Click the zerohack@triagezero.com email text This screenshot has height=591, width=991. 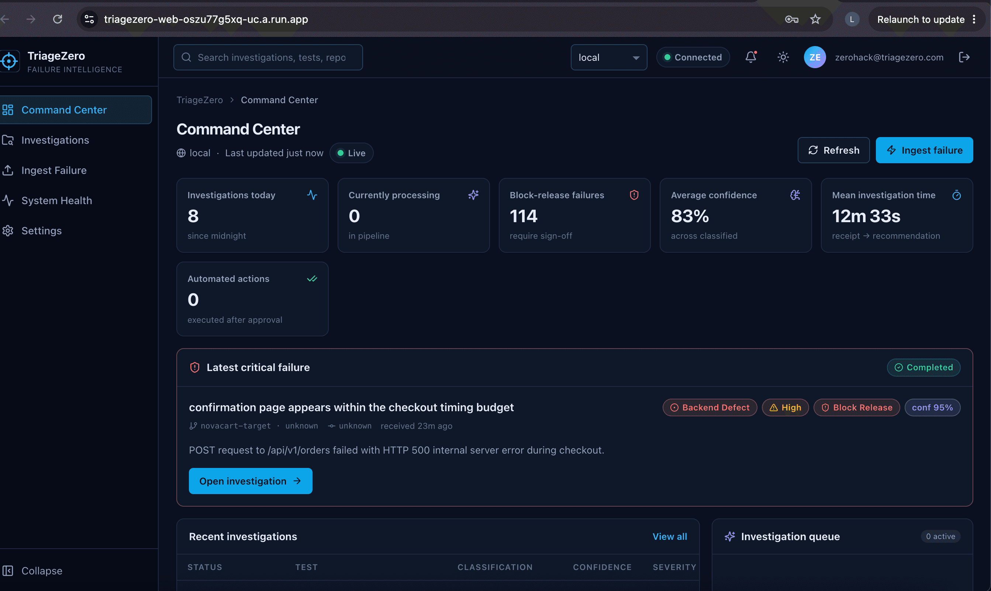point(889,57)
